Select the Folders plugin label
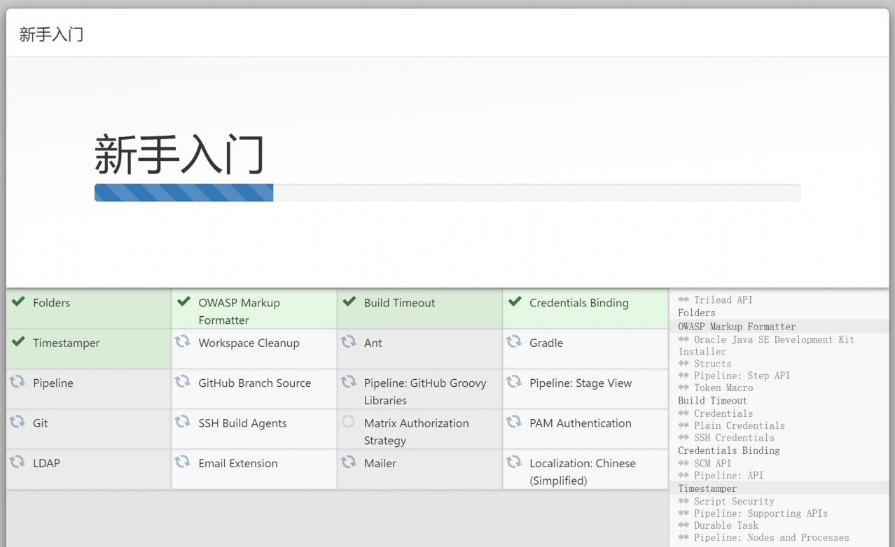This screenshot has height=547, width=895. [52, 303]
